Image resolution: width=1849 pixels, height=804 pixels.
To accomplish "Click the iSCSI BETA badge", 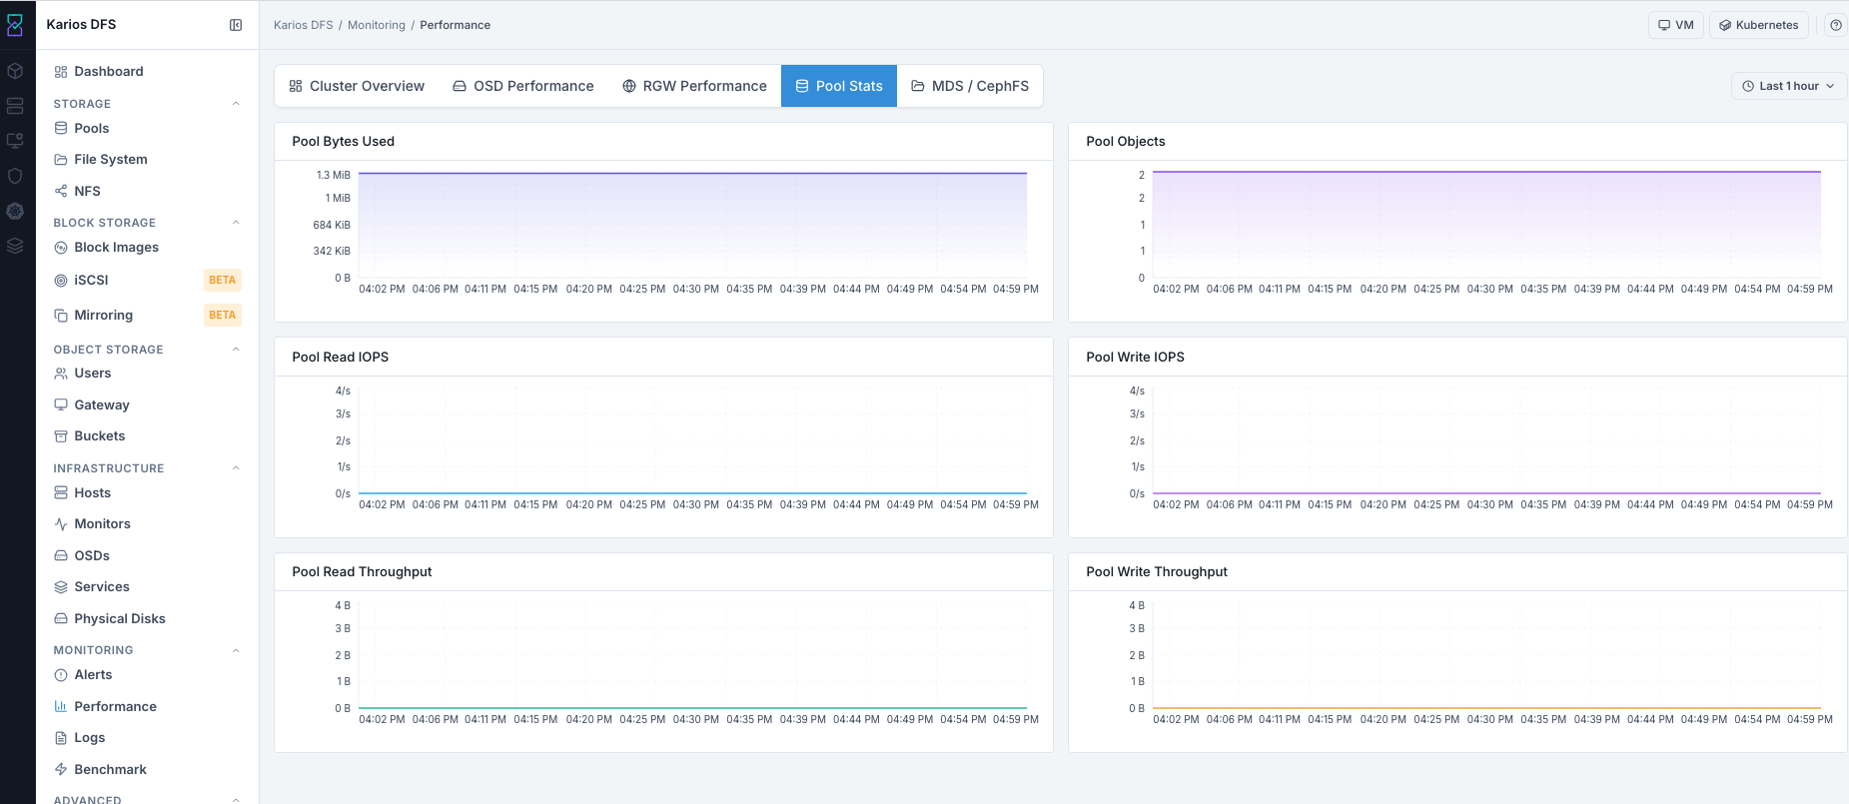I will [x=223, y=280].
